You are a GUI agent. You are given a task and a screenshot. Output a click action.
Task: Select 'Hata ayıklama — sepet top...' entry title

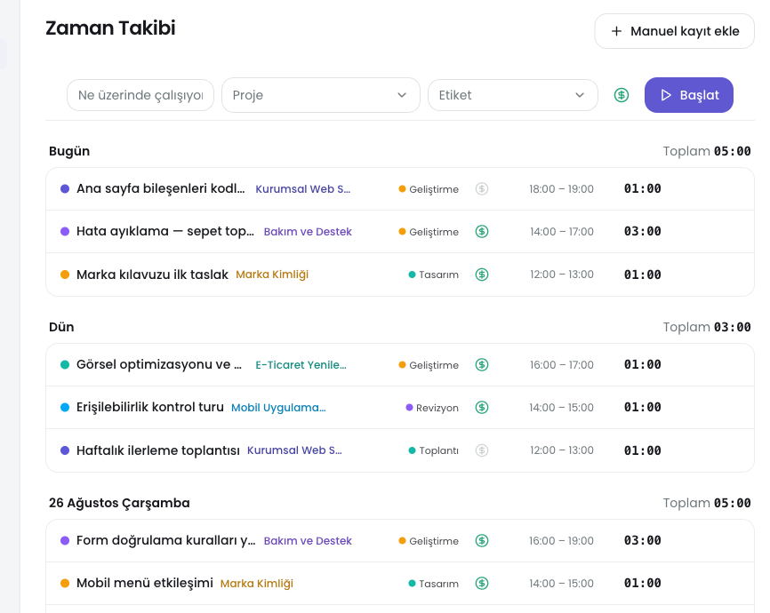(x=165, y=231)
